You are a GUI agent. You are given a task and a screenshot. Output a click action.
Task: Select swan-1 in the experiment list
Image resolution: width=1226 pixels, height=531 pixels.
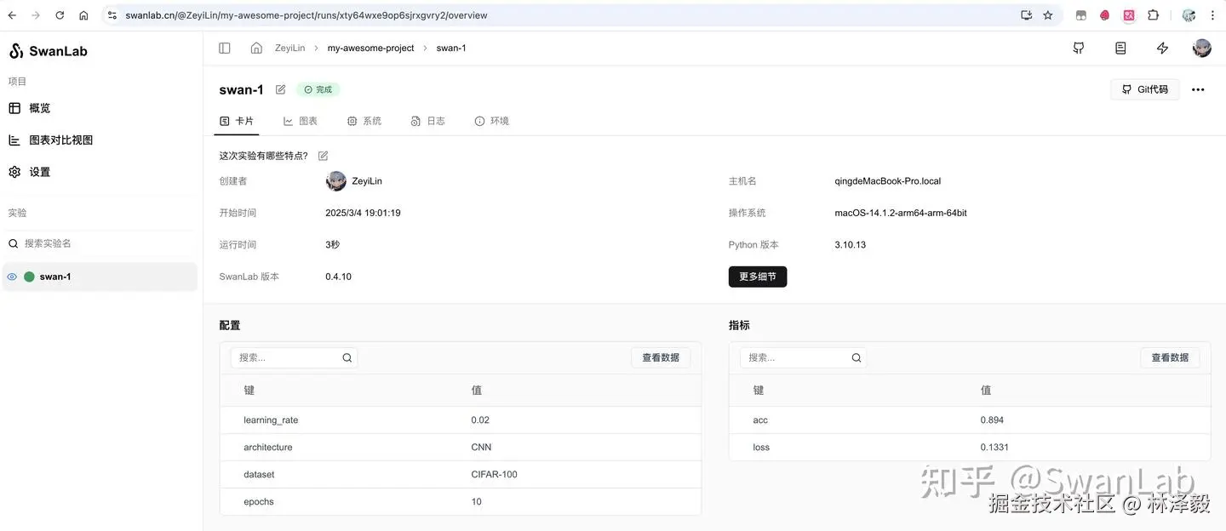click(100, 277)
